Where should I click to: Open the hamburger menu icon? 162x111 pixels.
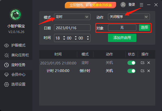tap(141, 5)
